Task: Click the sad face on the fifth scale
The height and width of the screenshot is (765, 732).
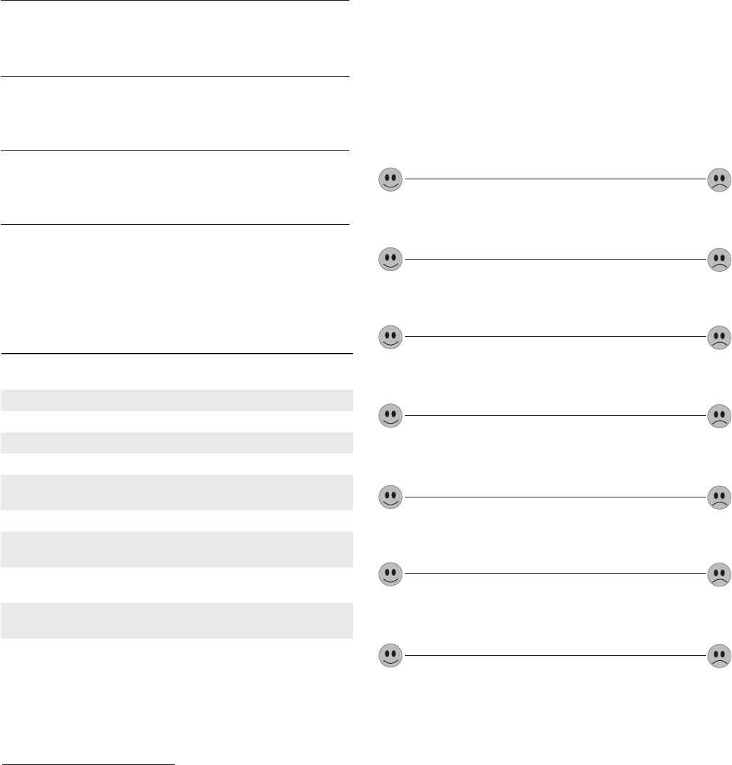Action: tap(718, 497)
